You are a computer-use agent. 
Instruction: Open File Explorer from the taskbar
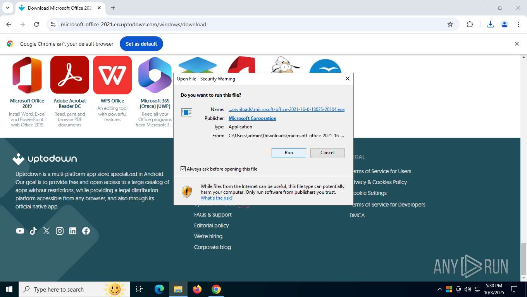[178, 289]
